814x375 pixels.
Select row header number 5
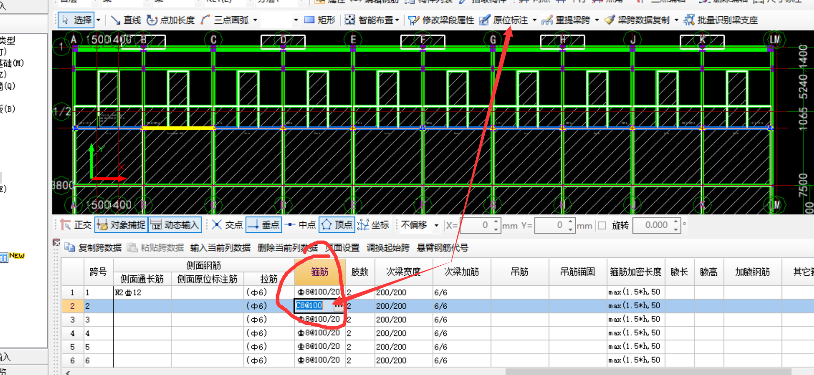tap(73, 347)
